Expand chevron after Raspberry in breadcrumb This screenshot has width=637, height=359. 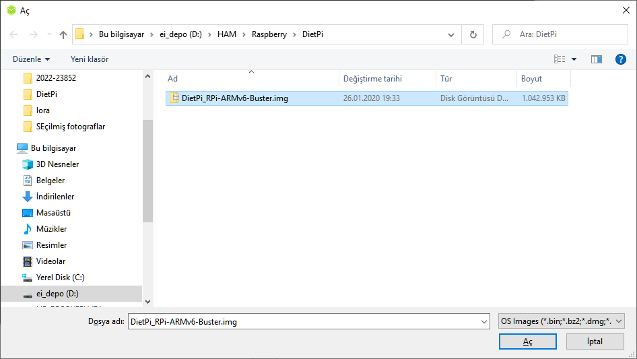coord(294,34)
